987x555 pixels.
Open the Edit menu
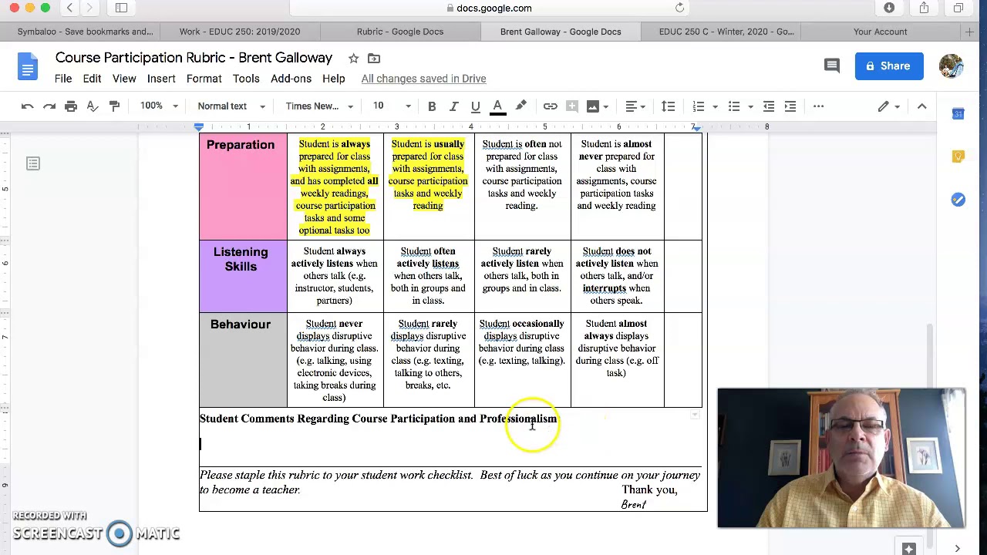(92, 79)
